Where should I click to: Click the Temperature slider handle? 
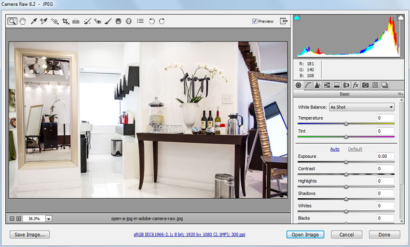[346, 123]
